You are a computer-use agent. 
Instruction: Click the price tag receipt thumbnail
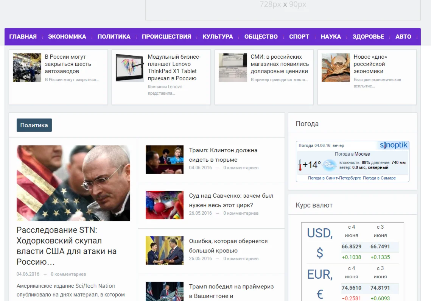click(233, 67)
